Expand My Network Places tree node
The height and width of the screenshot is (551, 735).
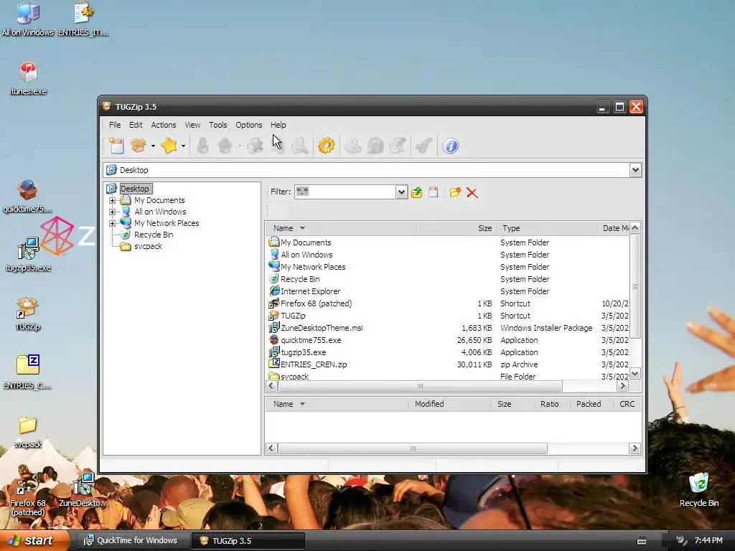click(112, 224)
